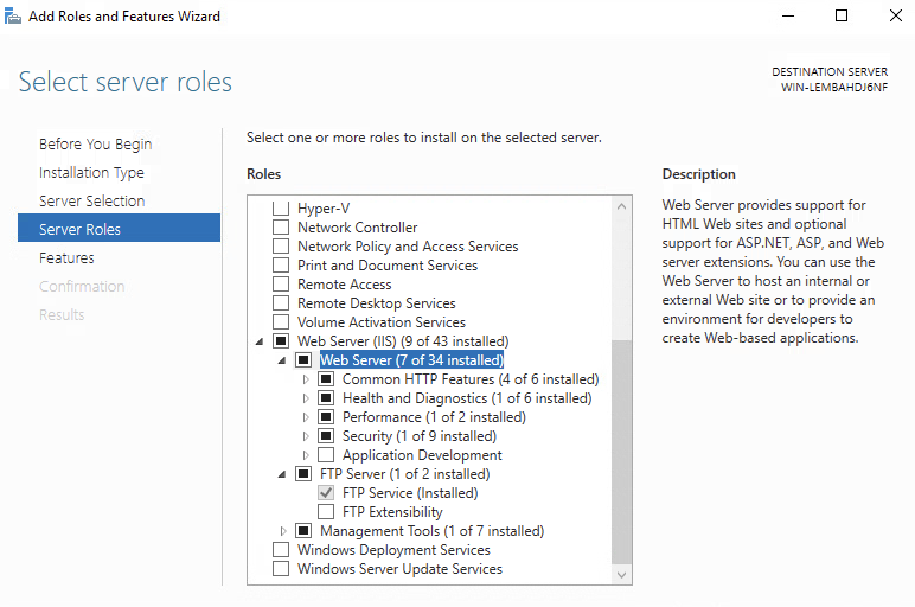
Task: Check Volume Activation Services
Action: tap(281, 321)
